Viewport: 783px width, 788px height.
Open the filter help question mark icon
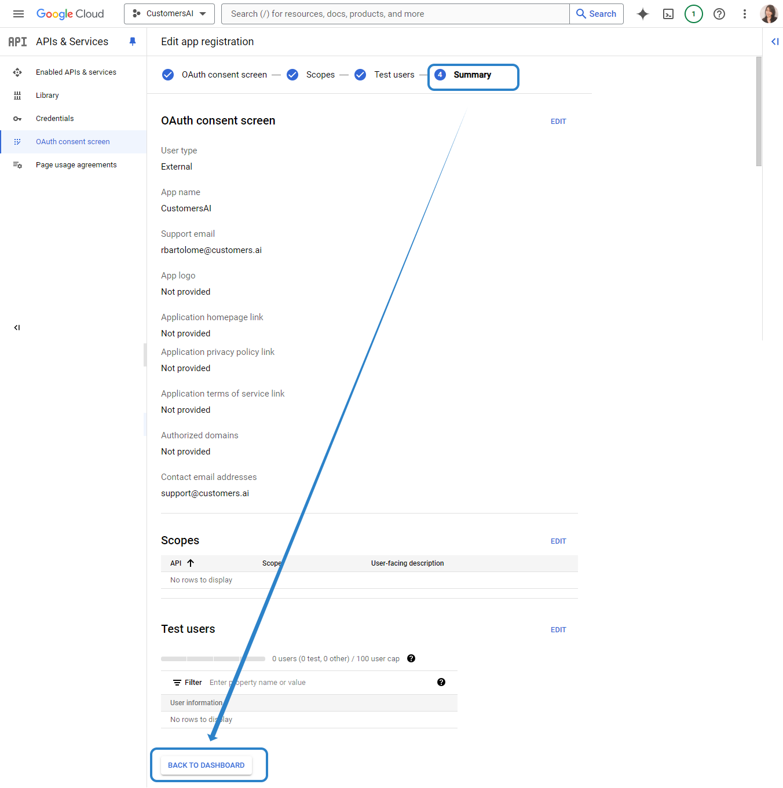coord(441,682)
